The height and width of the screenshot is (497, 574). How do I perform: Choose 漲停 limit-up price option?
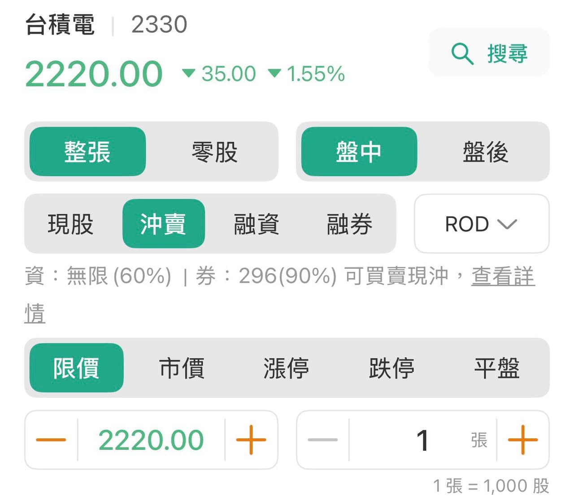[x=286, y=368]
